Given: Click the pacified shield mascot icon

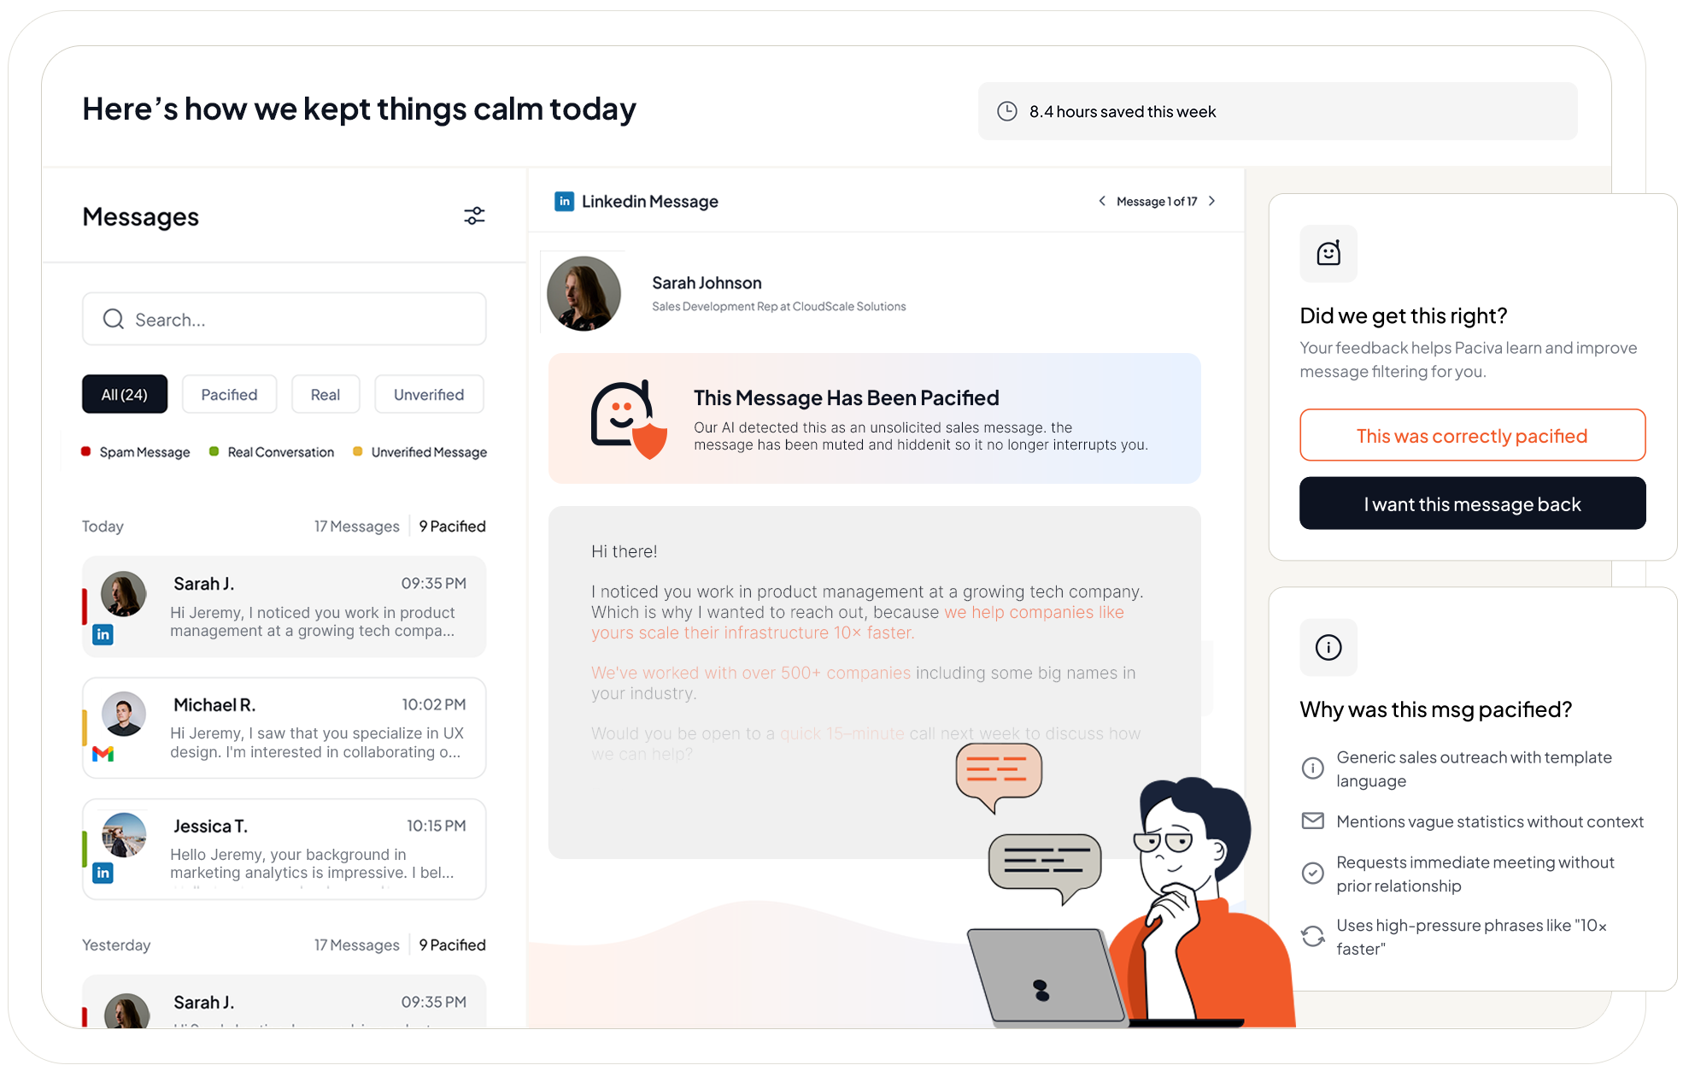Looking at the screenshot, I should pyautogui.click(x=628, y=419).
